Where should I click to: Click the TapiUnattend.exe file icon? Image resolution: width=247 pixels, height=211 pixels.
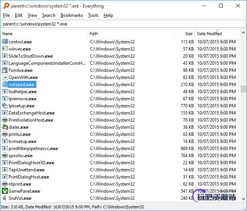click(x=5, y=170)
